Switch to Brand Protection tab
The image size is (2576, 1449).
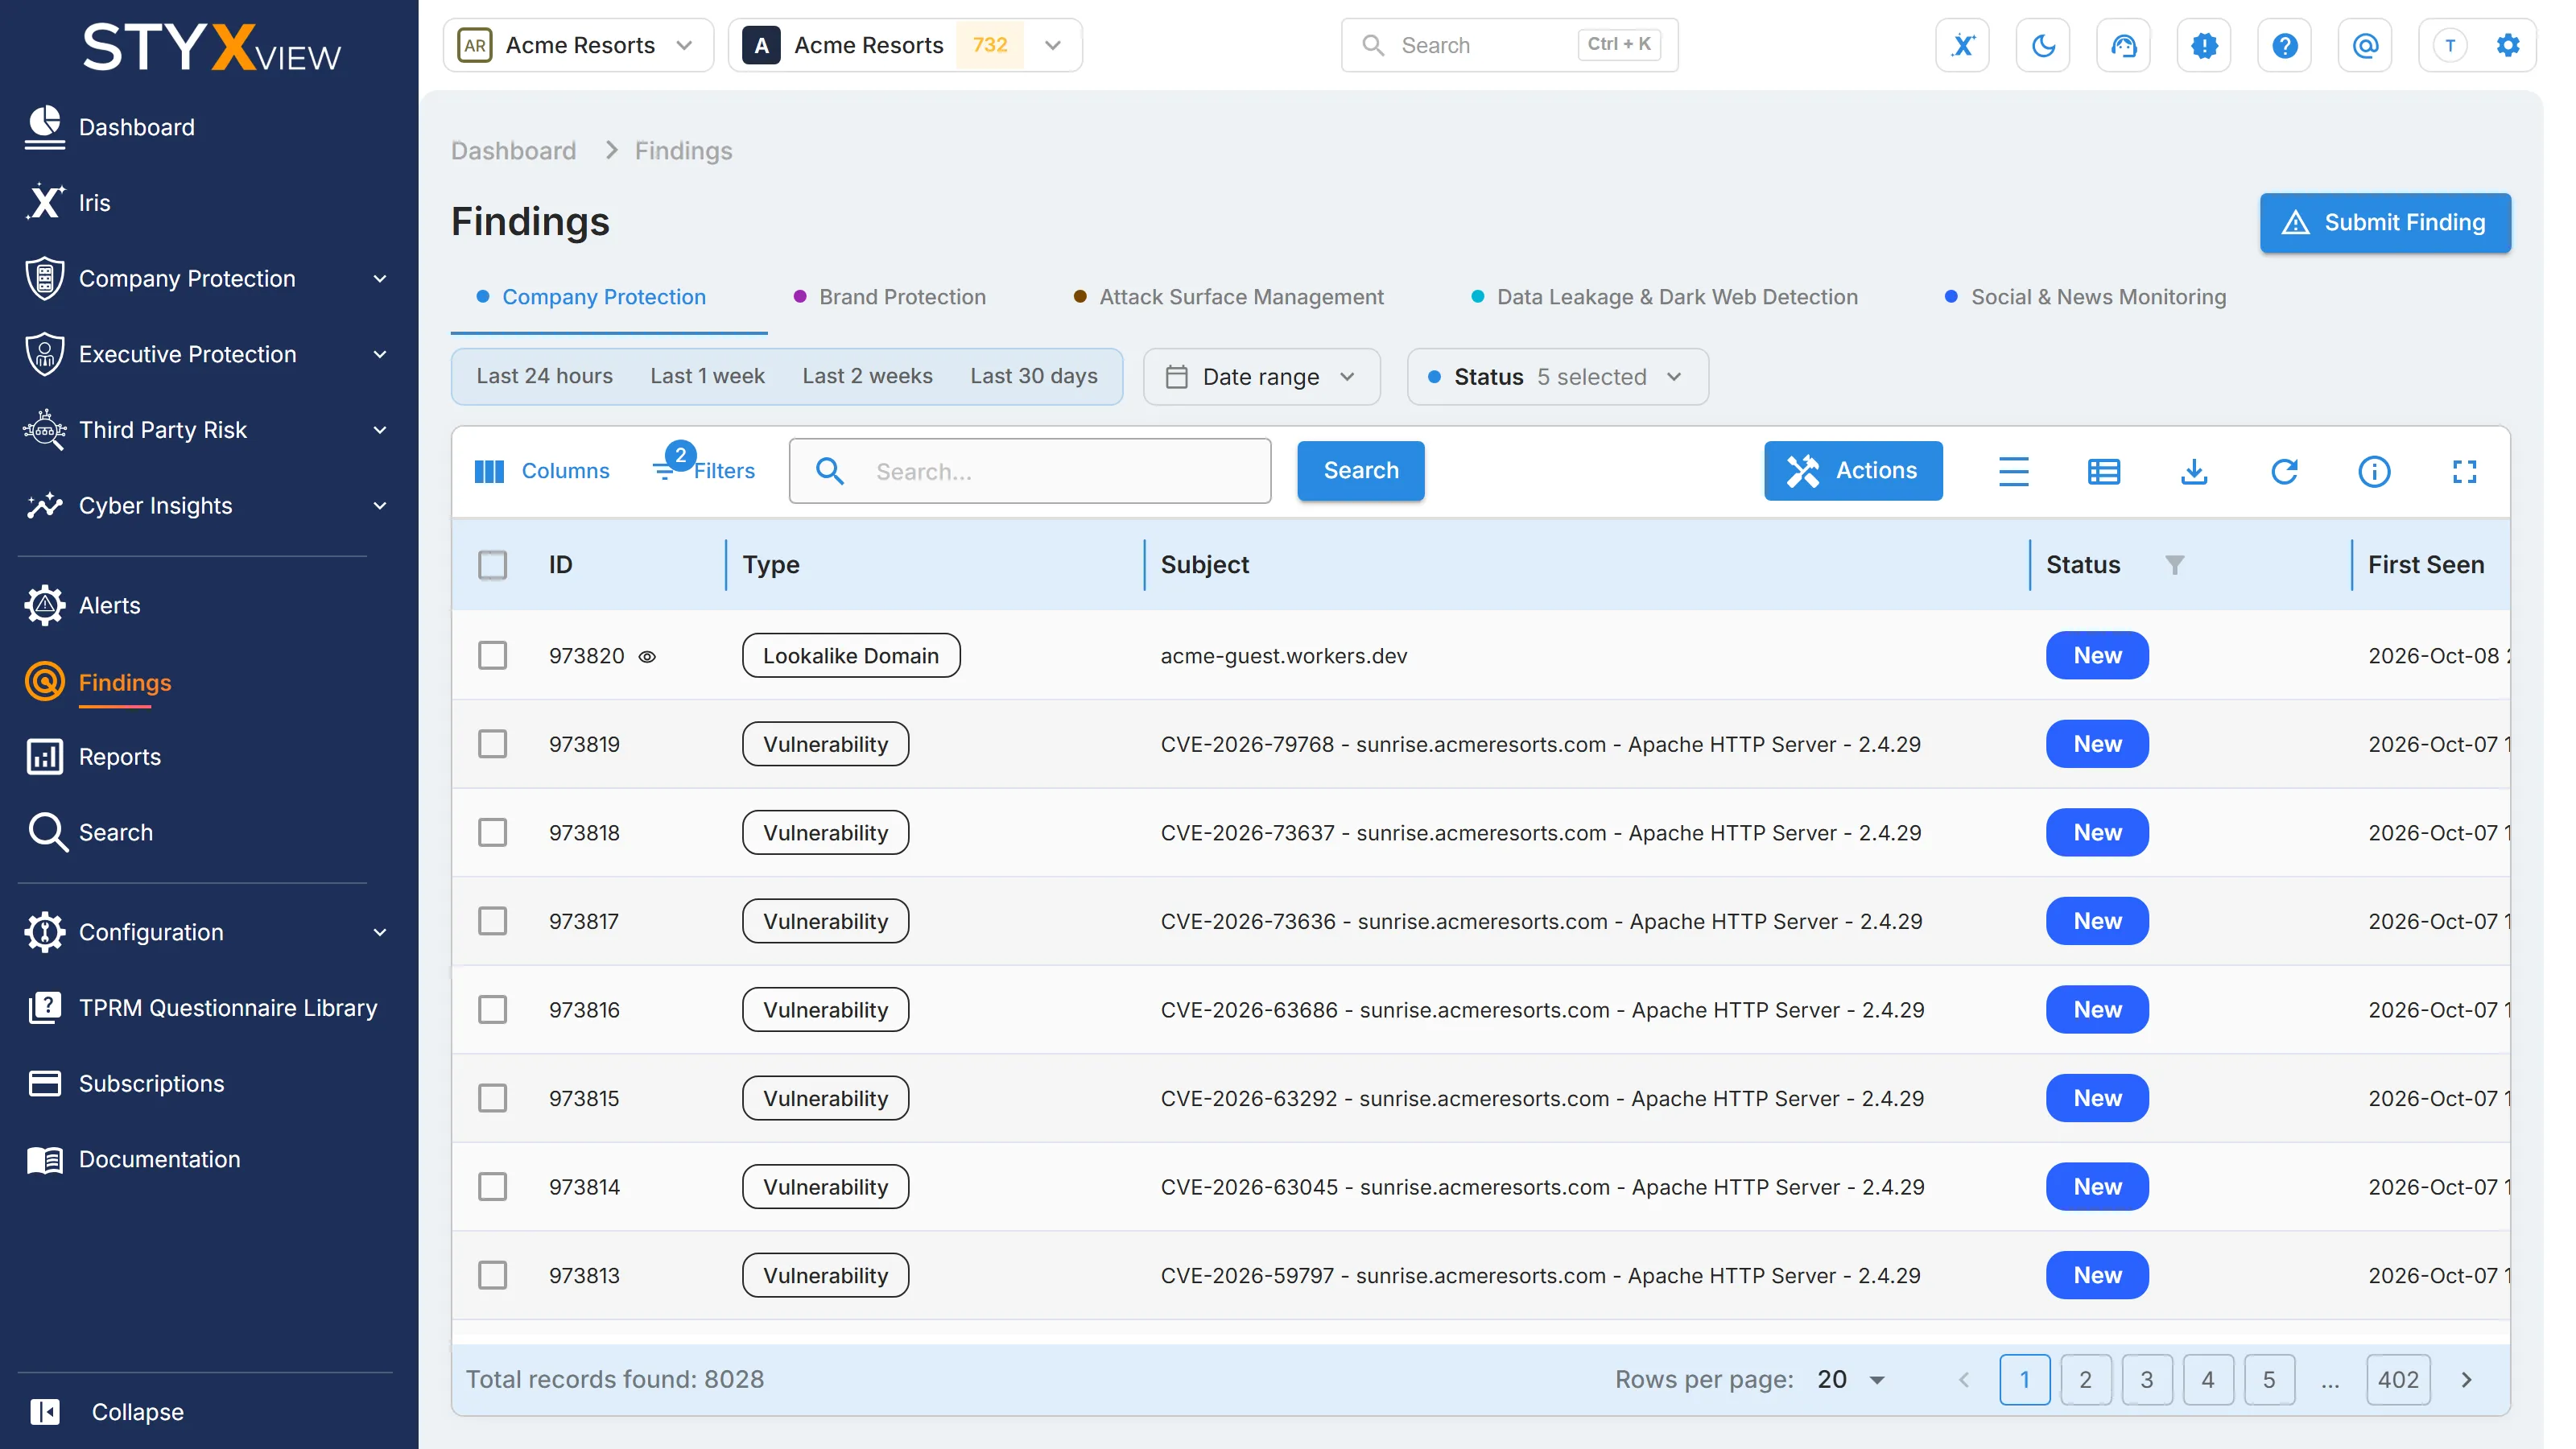[x=889, y=297]
